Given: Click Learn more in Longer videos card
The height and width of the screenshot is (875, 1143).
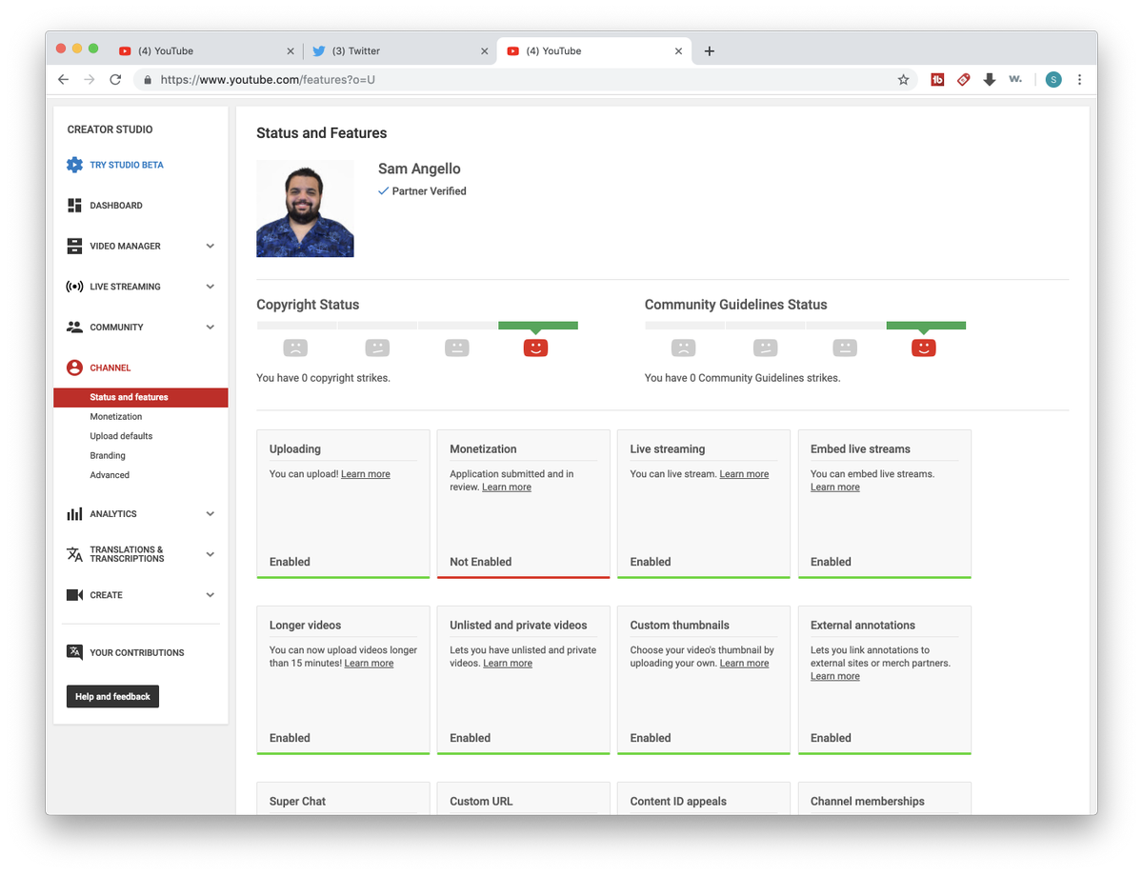Looking at the screenshot, I should coord(369,664).
